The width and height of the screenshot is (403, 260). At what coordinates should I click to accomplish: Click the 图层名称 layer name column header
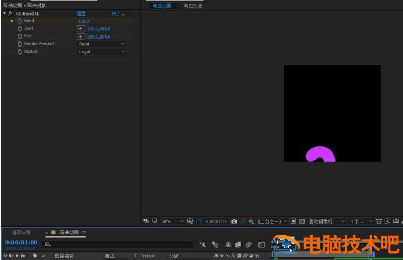64,256
